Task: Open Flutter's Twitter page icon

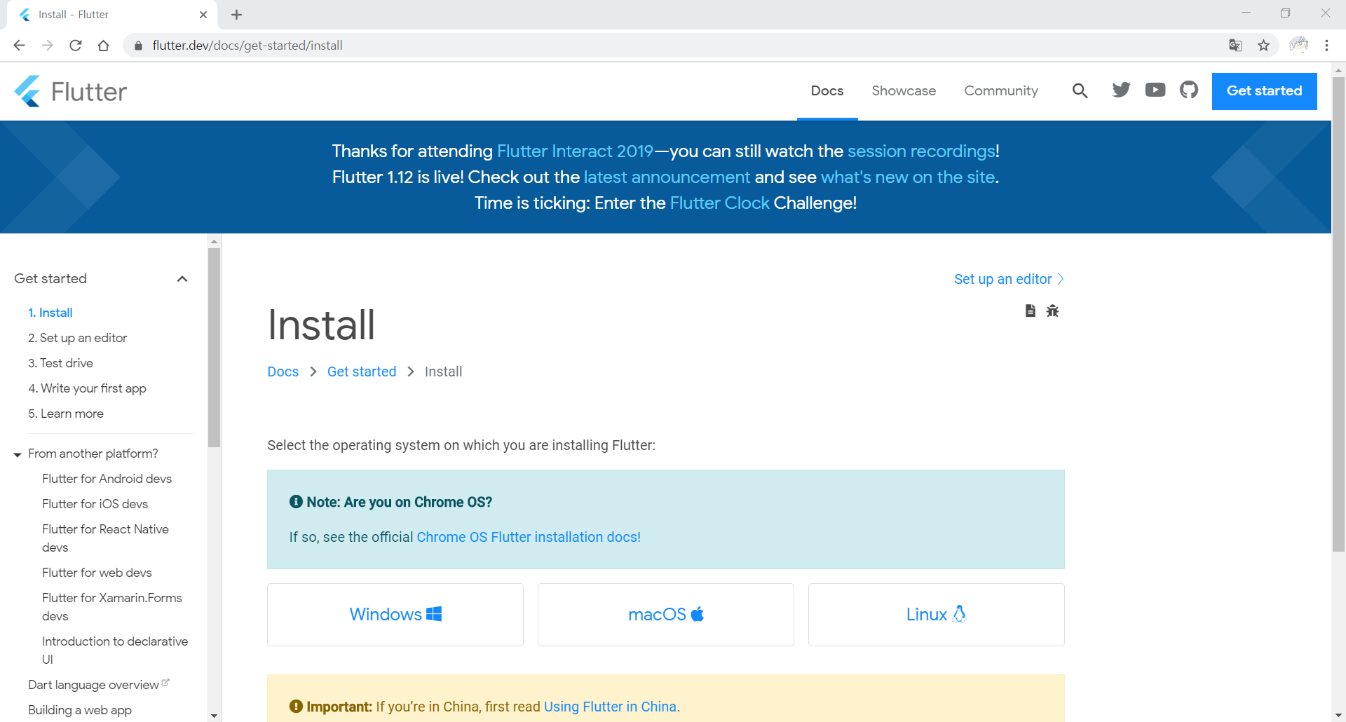Action: coord(1121,90)
